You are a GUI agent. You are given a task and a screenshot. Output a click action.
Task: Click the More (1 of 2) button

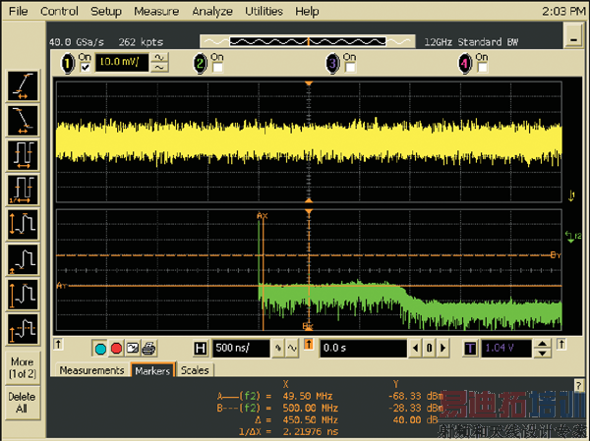(x=23, y=367)
